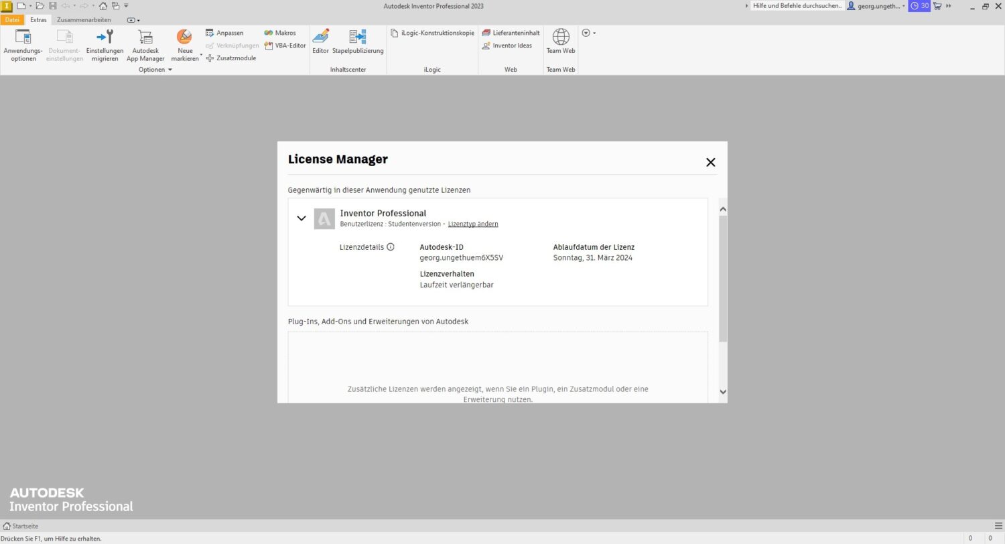Screen dimensions: 1005x544
Task: Click the Stapelpublizierung icon
Action: pos(358,38)
